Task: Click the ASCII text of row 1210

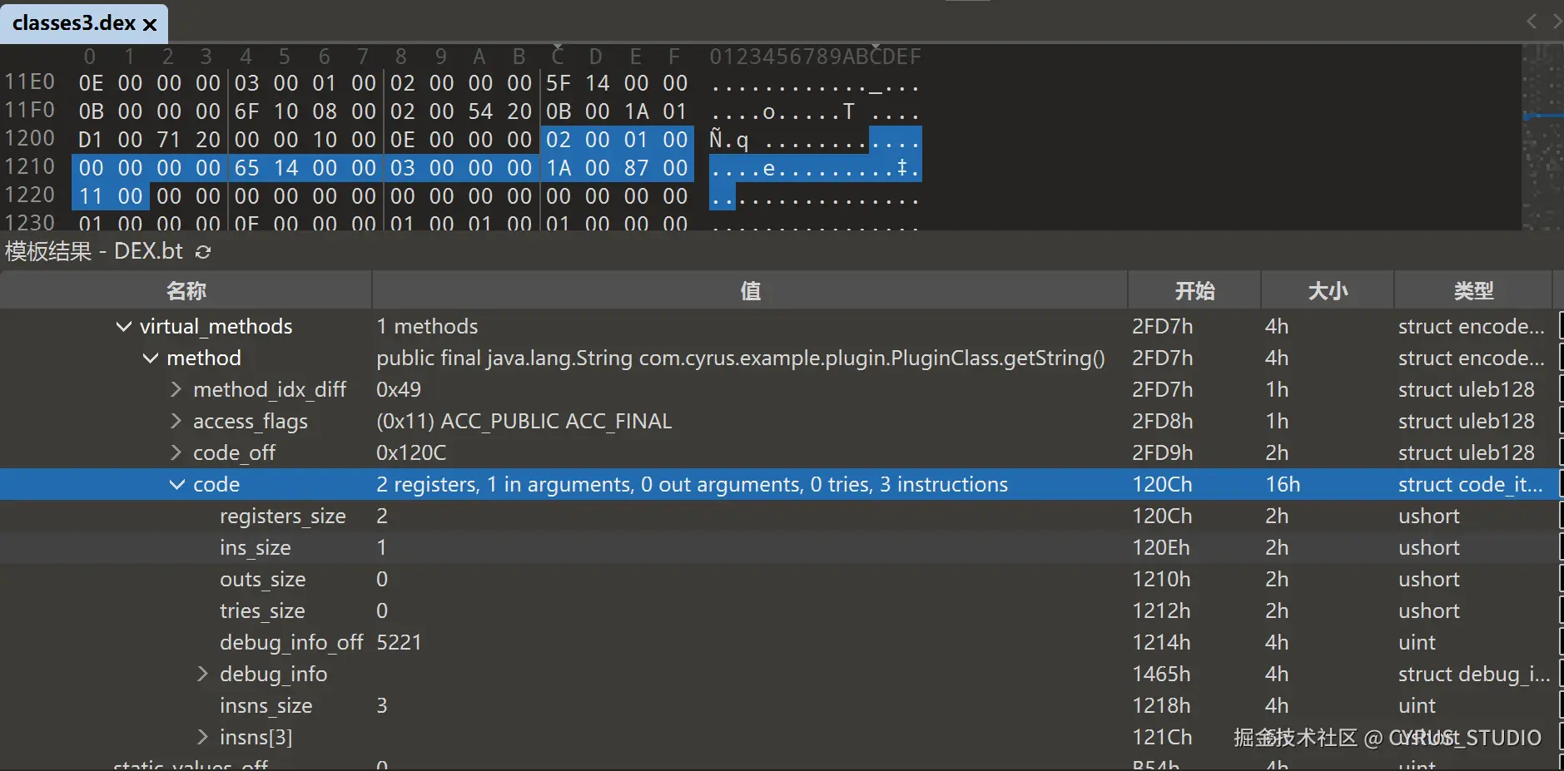Action: point(815,168)
